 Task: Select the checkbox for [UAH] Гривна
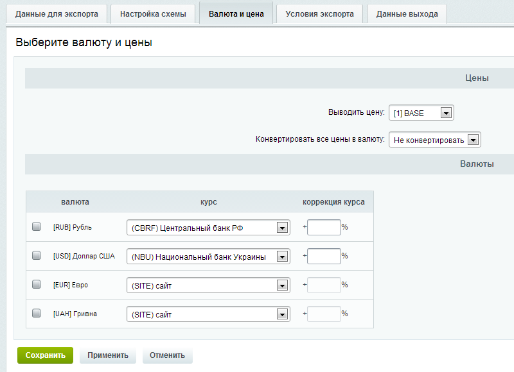coord(37,314)
